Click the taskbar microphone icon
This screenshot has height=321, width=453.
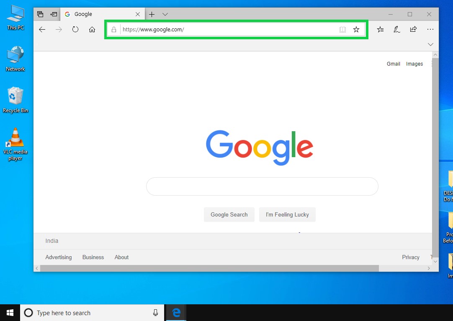155,313
